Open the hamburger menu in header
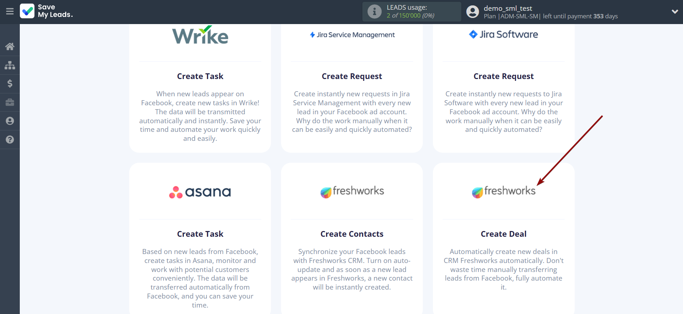This screenshot has height=314, width=683. point(10,11)
